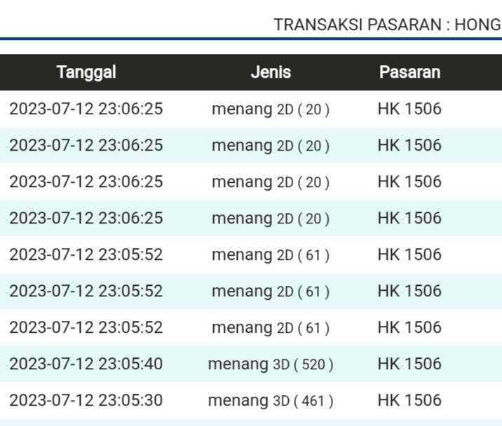Open HK 1506 in the first table row
Screen dimensions: 502x426
point(409,109)
